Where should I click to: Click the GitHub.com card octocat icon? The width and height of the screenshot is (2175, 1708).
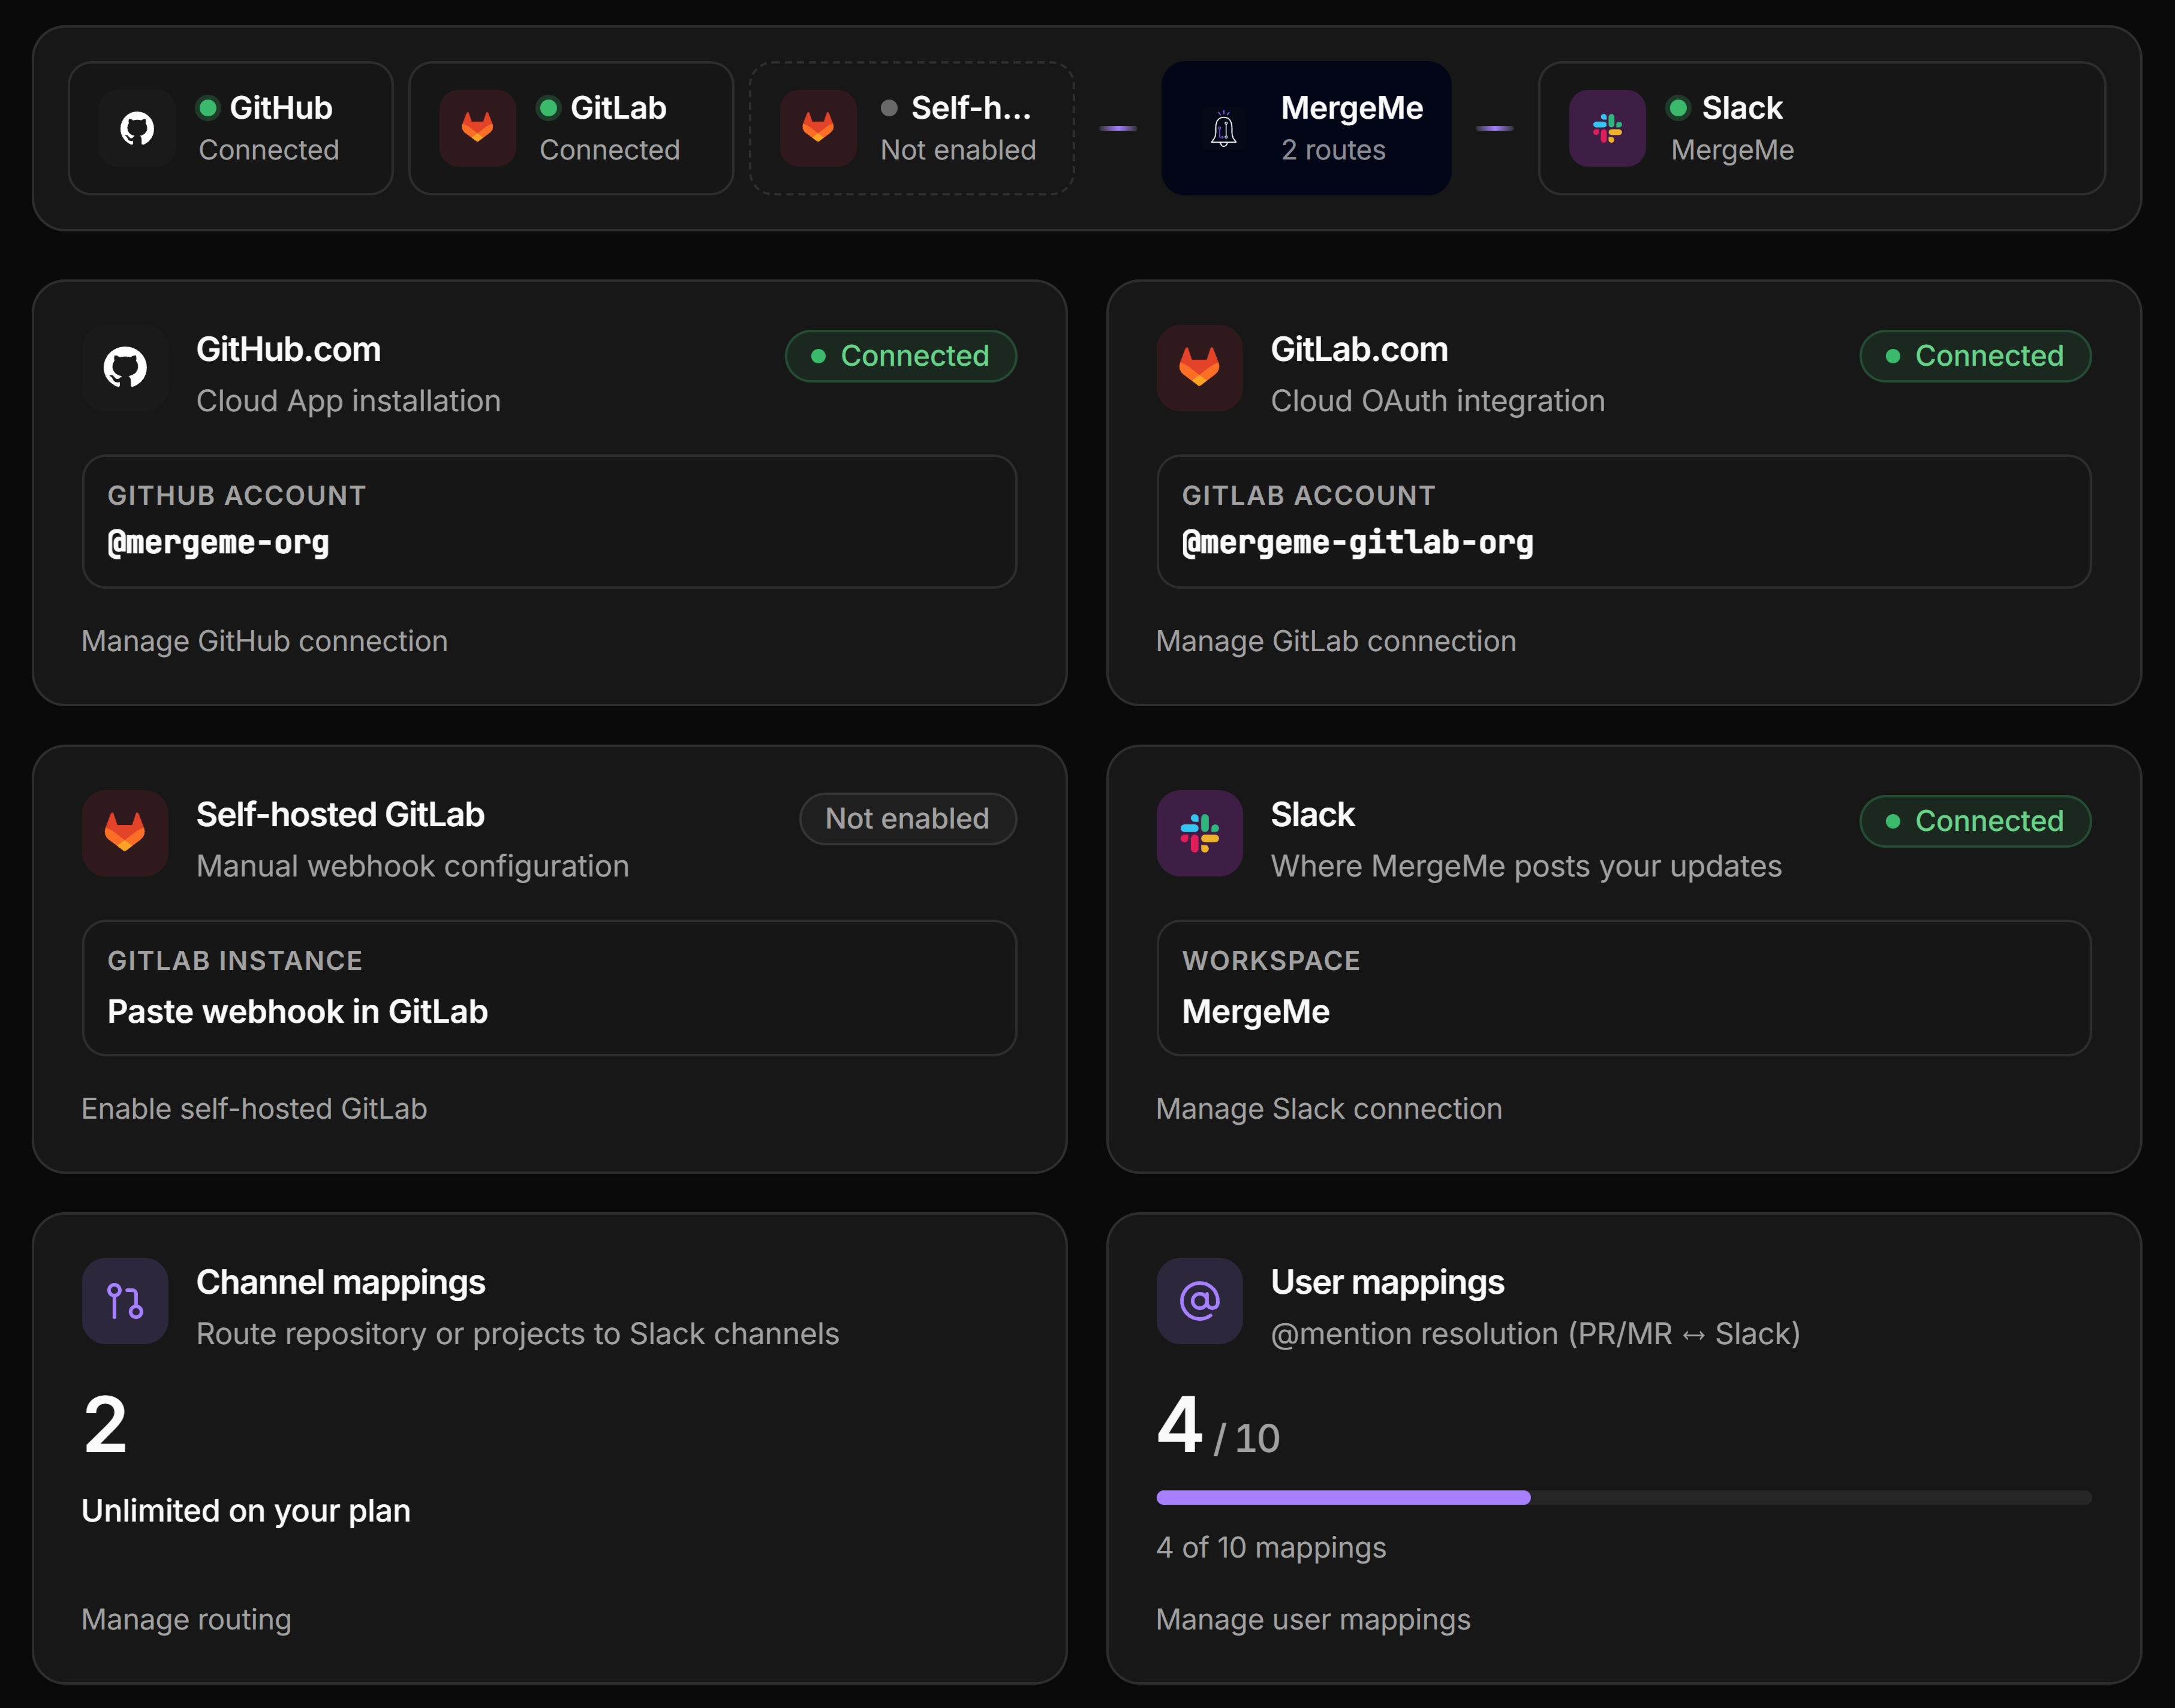click(x=125, y=368)
